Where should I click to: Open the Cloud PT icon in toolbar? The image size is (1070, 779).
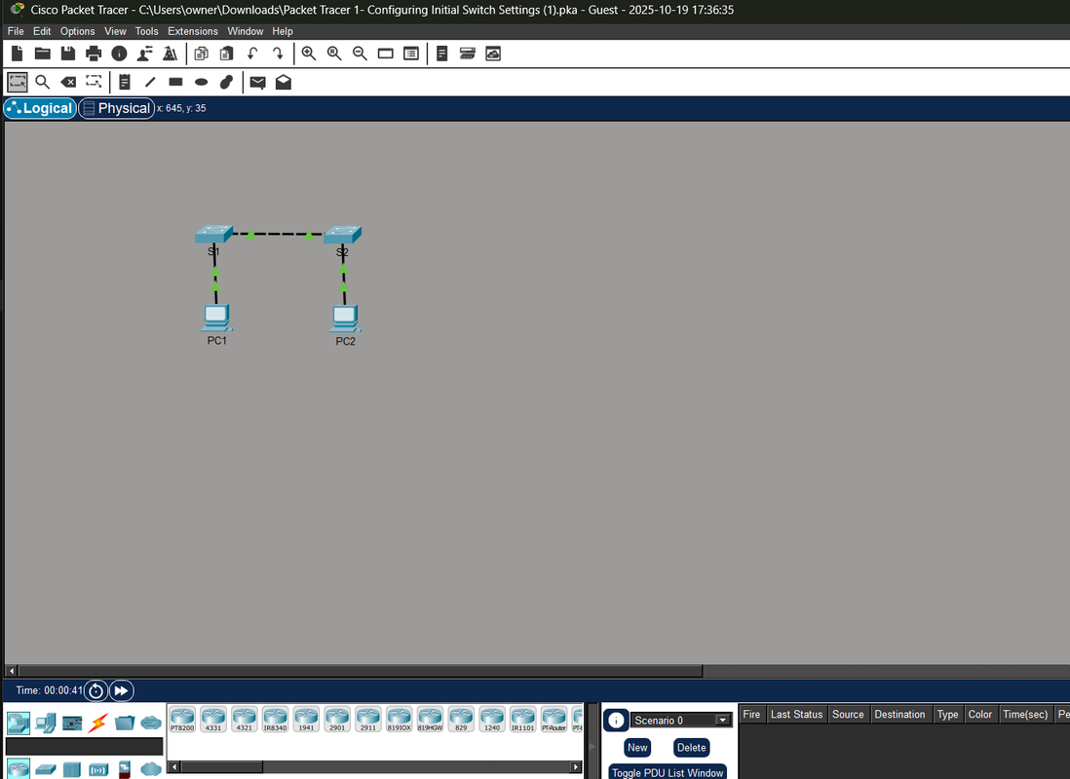pyautogui.click(x=493, y=54)
